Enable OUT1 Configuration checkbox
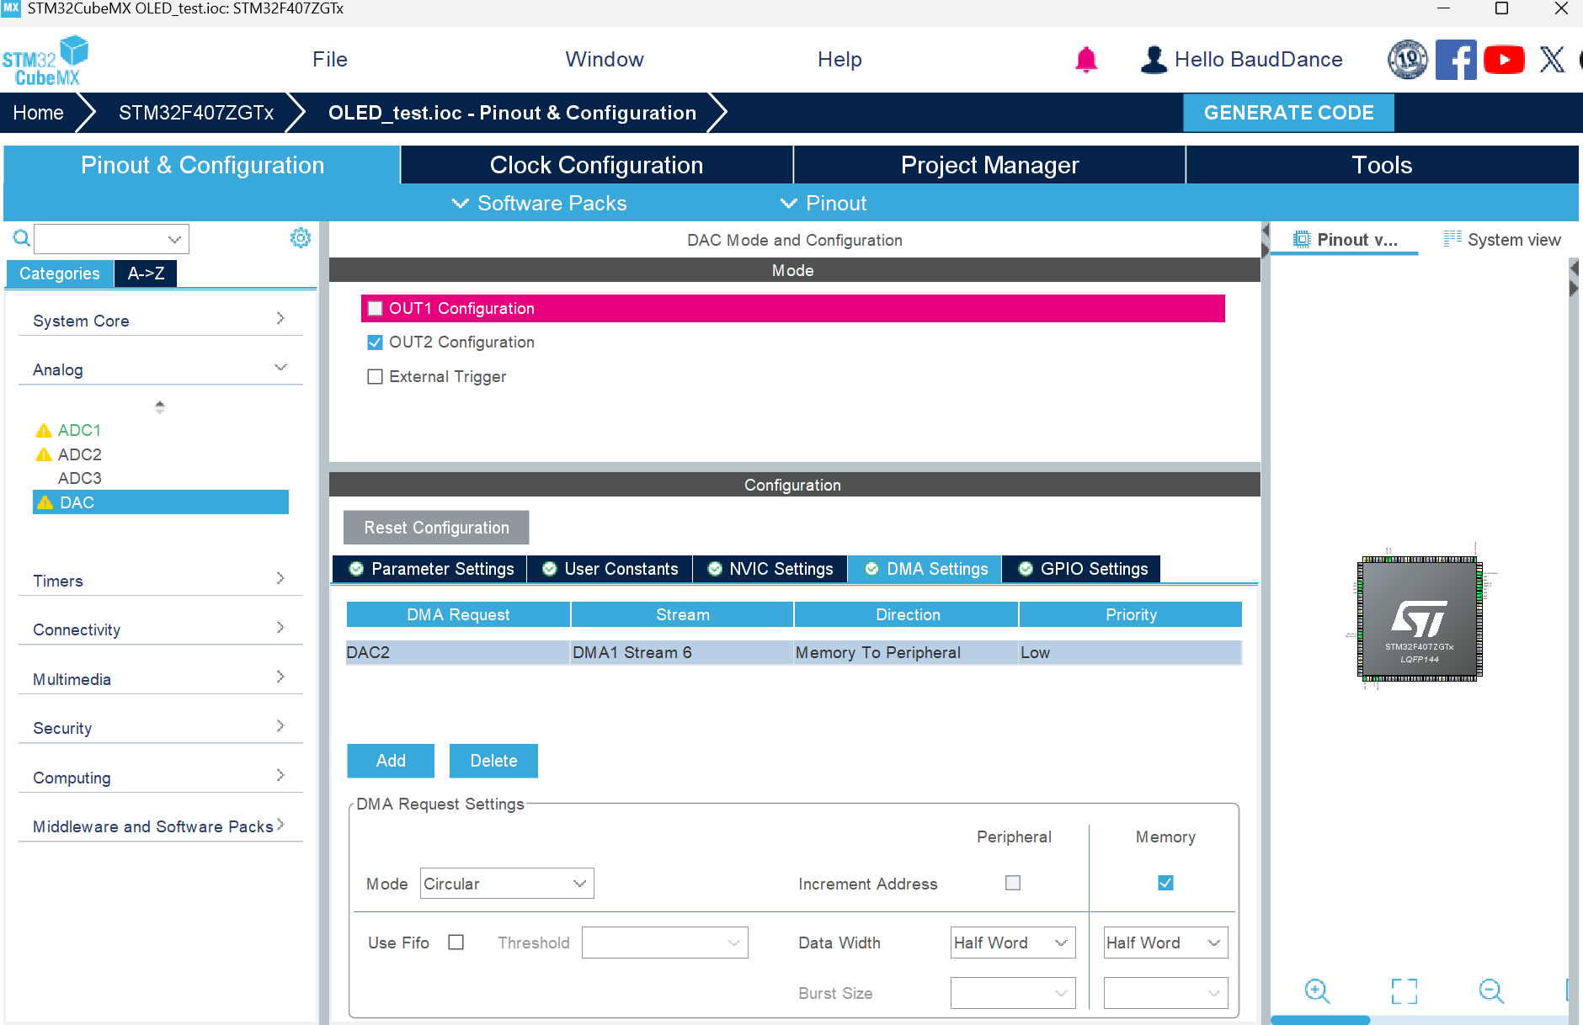 (376, 309)
